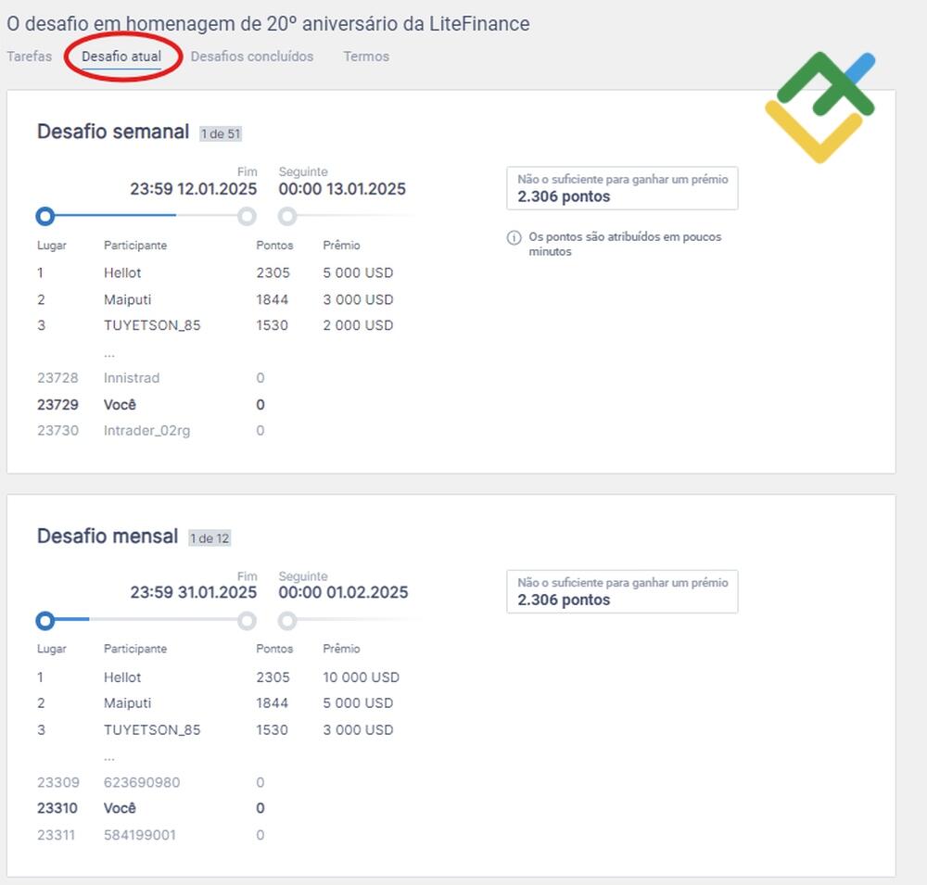Image resolution: width=927 pixels, height=885 pixels.
Task: Click weekly next date '00:00 13.01.2025'
Action: [x=342, y=189]
